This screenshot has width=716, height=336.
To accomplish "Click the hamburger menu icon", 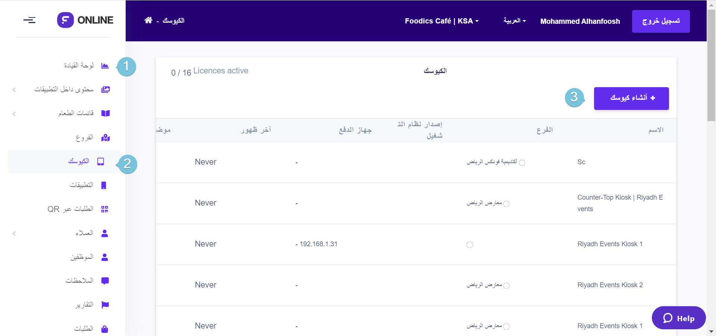I will 29,20.
